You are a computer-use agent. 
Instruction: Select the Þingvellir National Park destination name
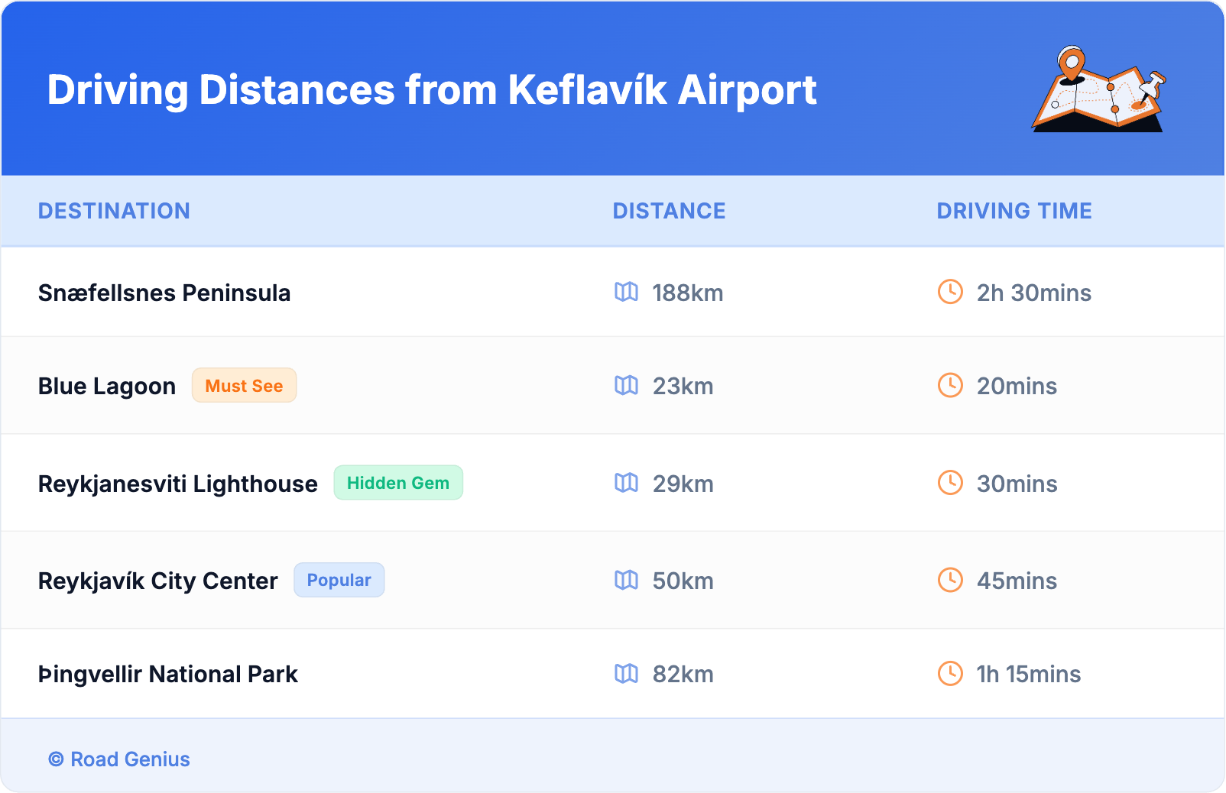click(168, 674)
